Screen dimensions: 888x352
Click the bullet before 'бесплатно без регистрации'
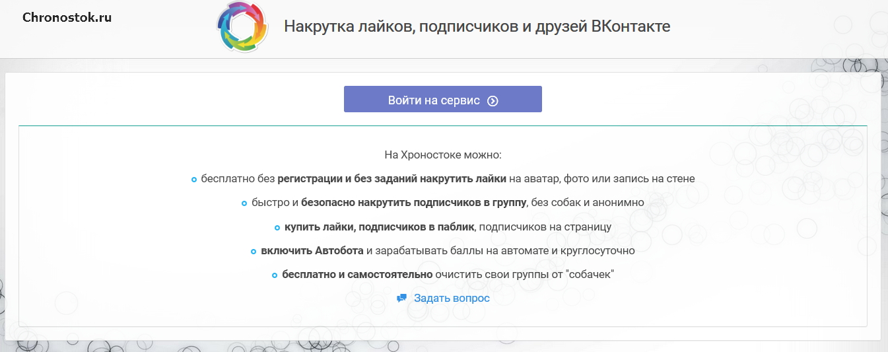(x=194, y=180)
